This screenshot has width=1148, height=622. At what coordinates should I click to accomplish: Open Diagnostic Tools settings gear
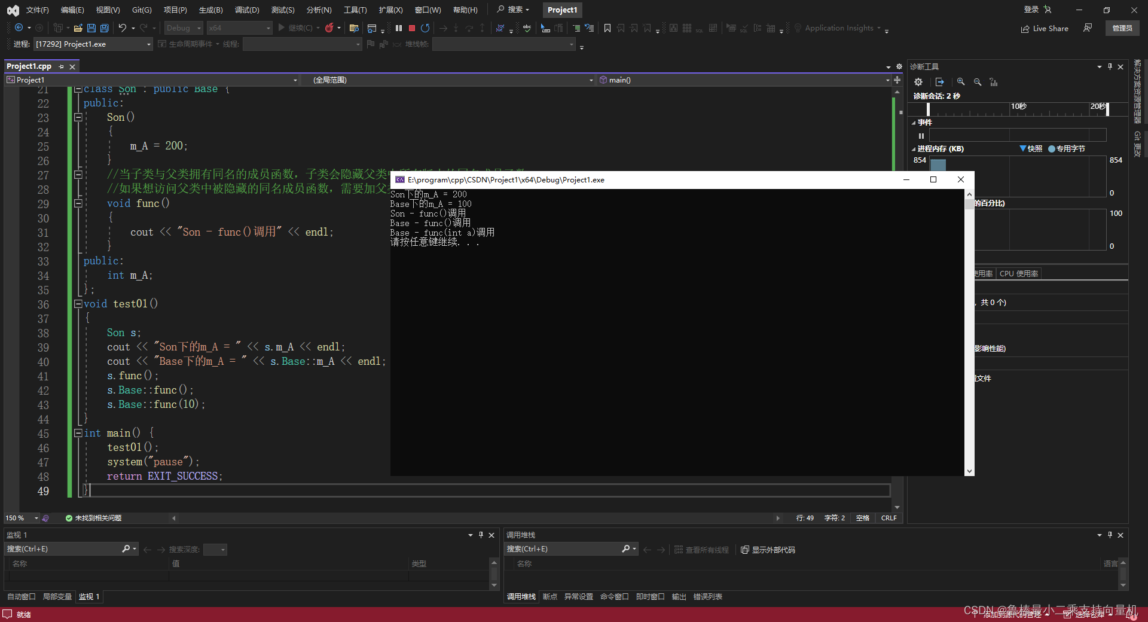918,82
